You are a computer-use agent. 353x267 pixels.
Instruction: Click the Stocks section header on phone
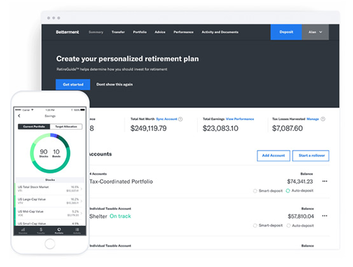pyautogui.click(x=50, y=180)
